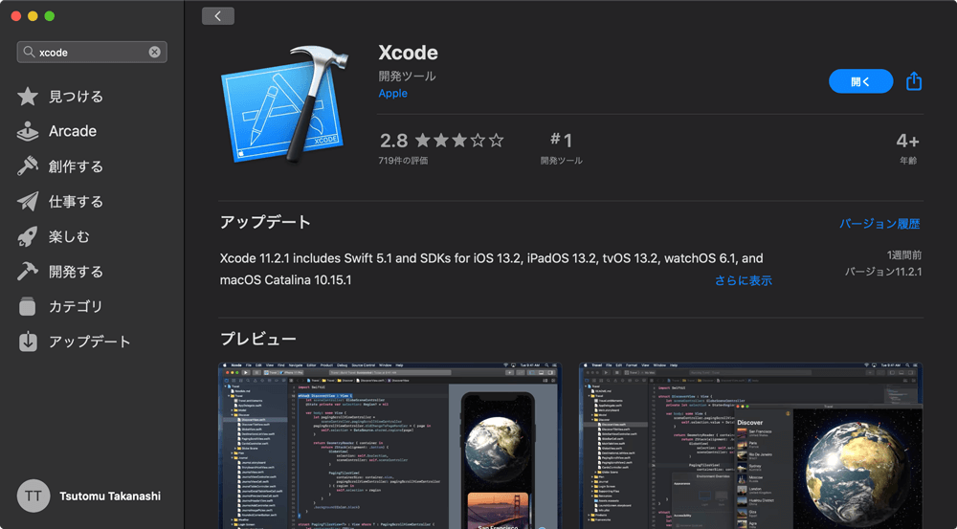957x529 pixels.
Task: Open the Arcade joystick section
Action: [28, 131]
